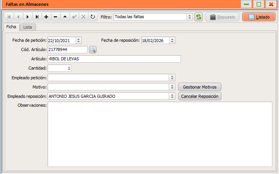Click the Cancelar Reposición button
This screenshot has height=174, width=279.
click(x=200, y=96)
